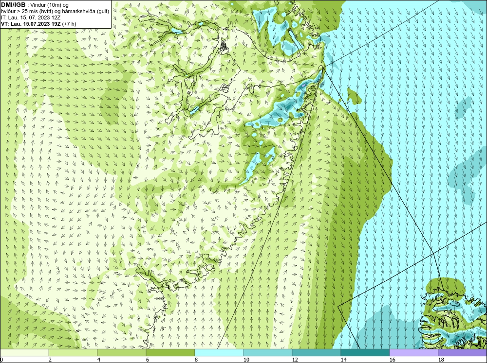
Task: Click the legend scale label '0'
Action: pyautogui.click(x=2, y=360)
